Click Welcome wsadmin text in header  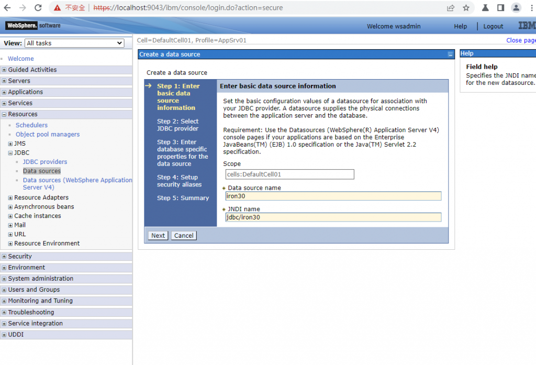click(x=394, y=26)
